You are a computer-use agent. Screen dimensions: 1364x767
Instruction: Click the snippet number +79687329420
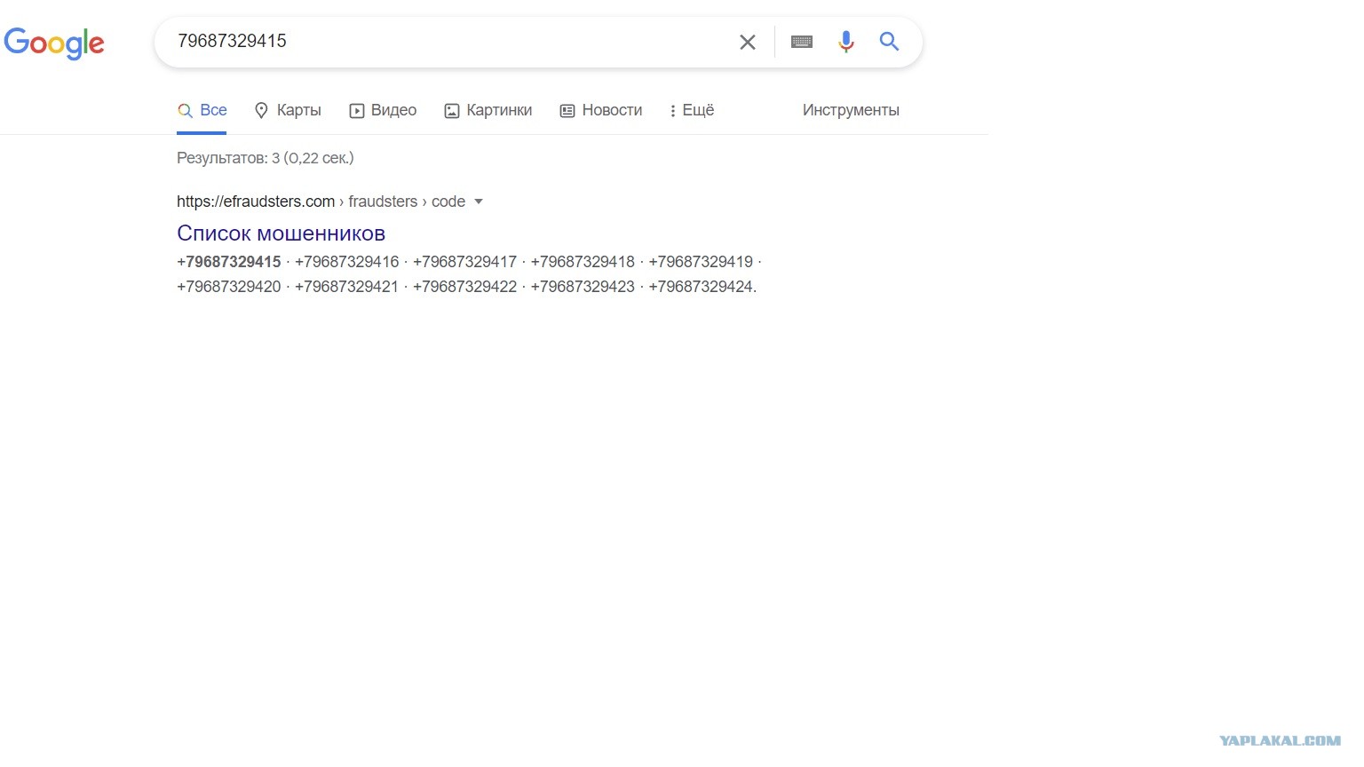[229, 287]
